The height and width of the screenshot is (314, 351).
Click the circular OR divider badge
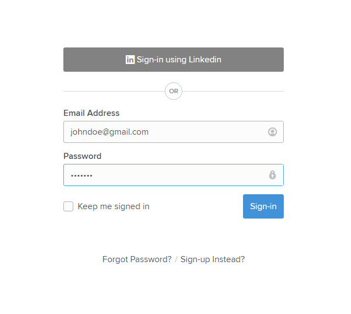coord(174,91)
